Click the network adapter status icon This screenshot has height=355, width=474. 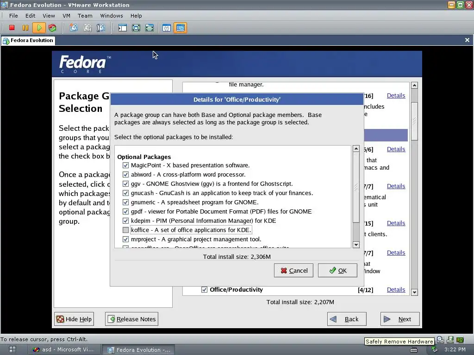(460, 340)
